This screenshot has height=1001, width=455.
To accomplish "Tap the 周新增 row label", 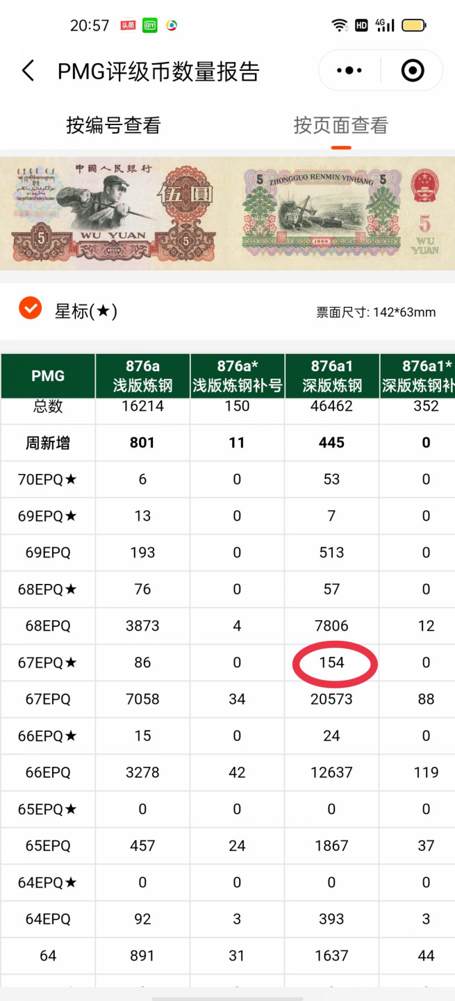I will coord(47,443).
